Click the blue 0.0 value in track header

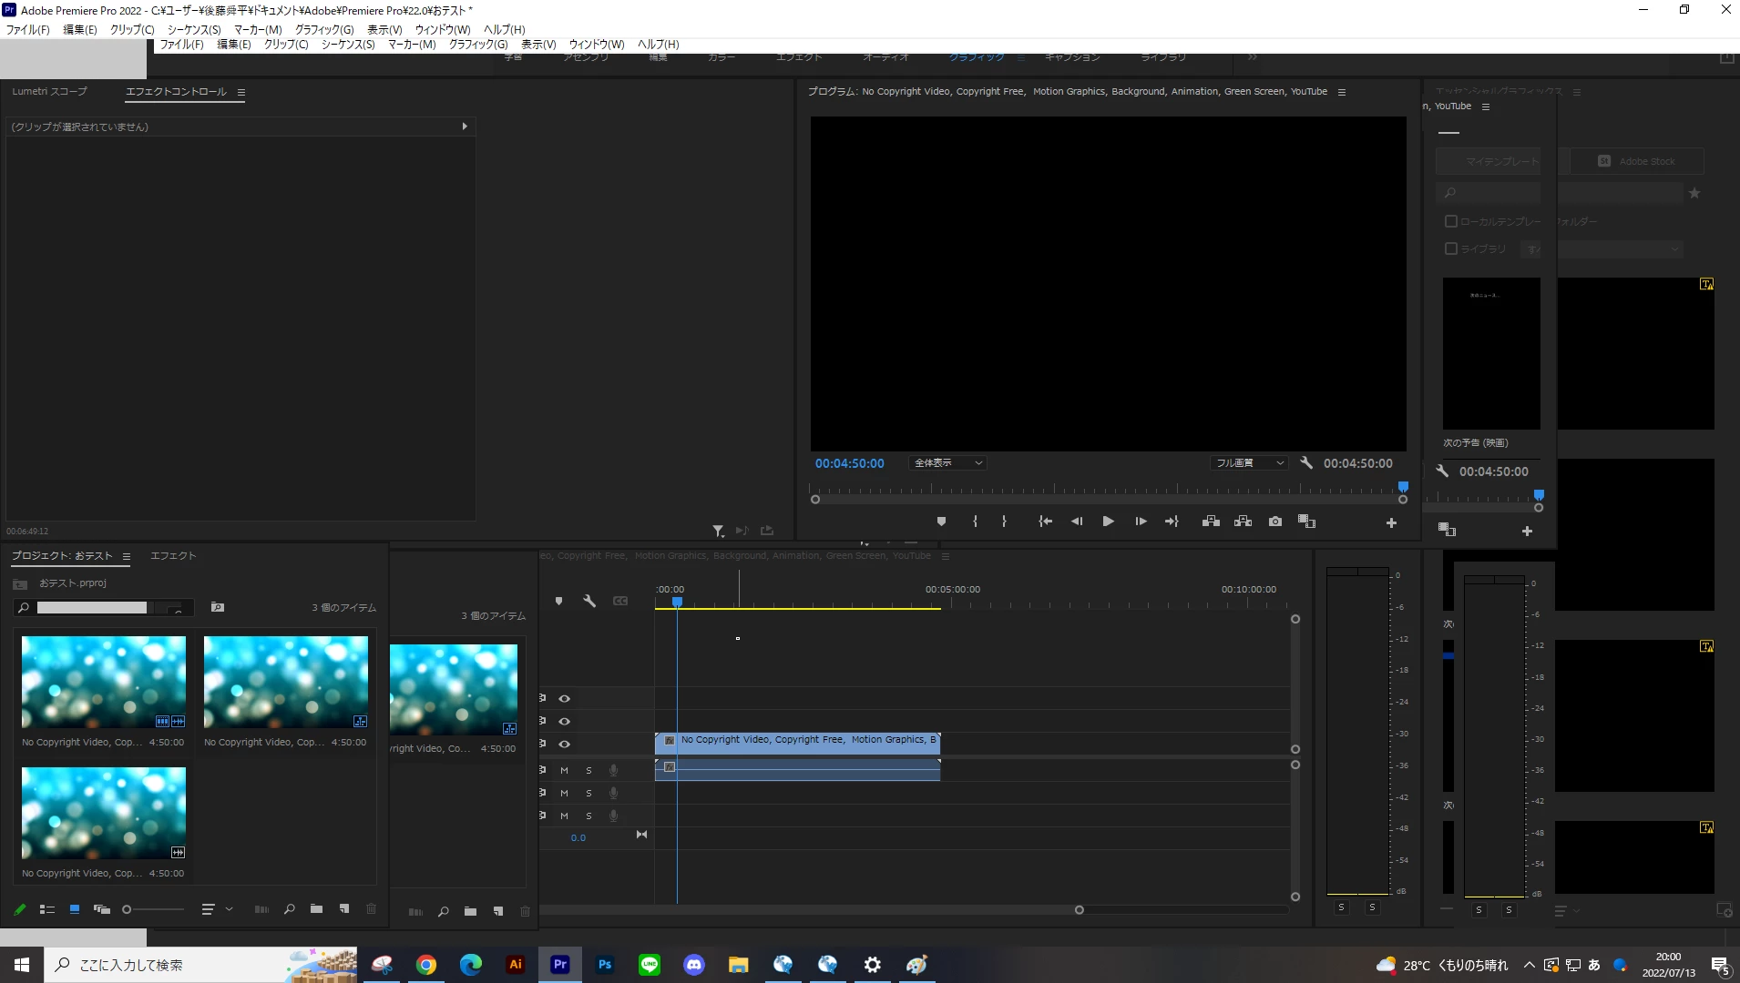point(578,838)
